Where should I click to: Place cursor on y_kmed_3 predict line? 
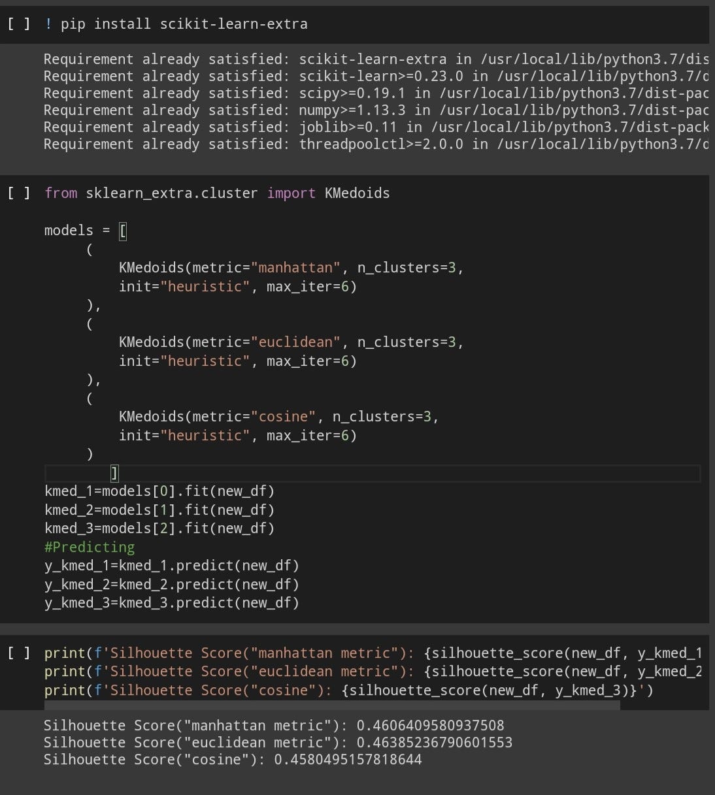click(x=172, y=602)
